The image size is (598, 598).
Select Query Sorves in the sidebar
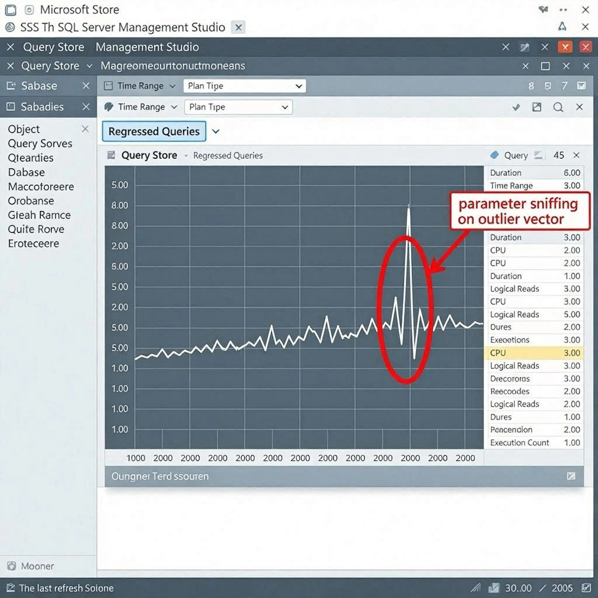[x=40, y=144]
